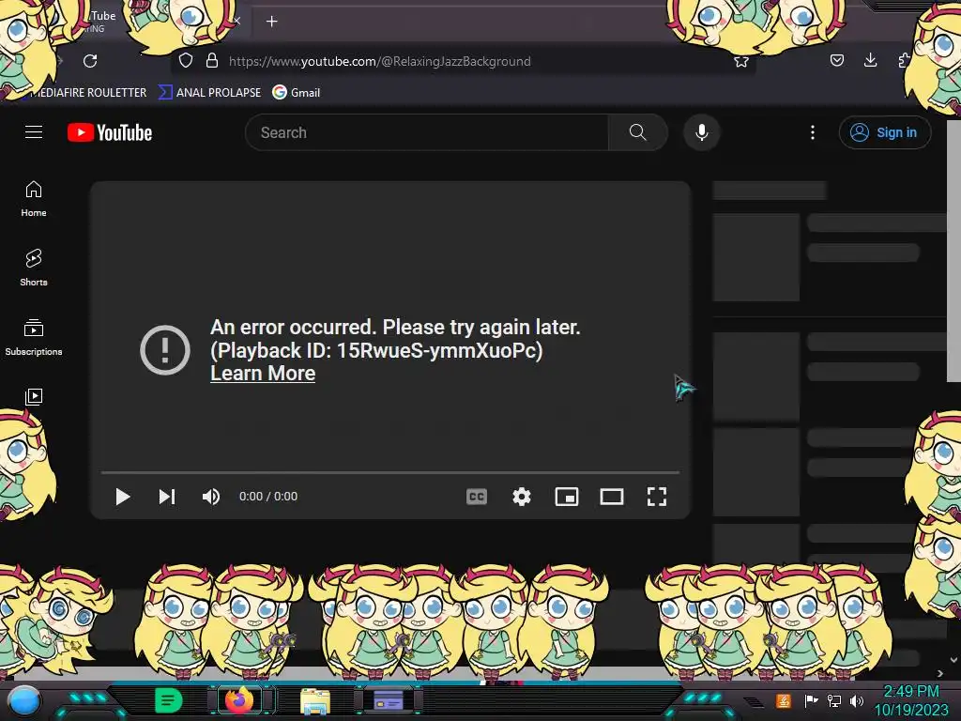Click the video progress bar
The image size is (961, 721).
tap(390, 473)
